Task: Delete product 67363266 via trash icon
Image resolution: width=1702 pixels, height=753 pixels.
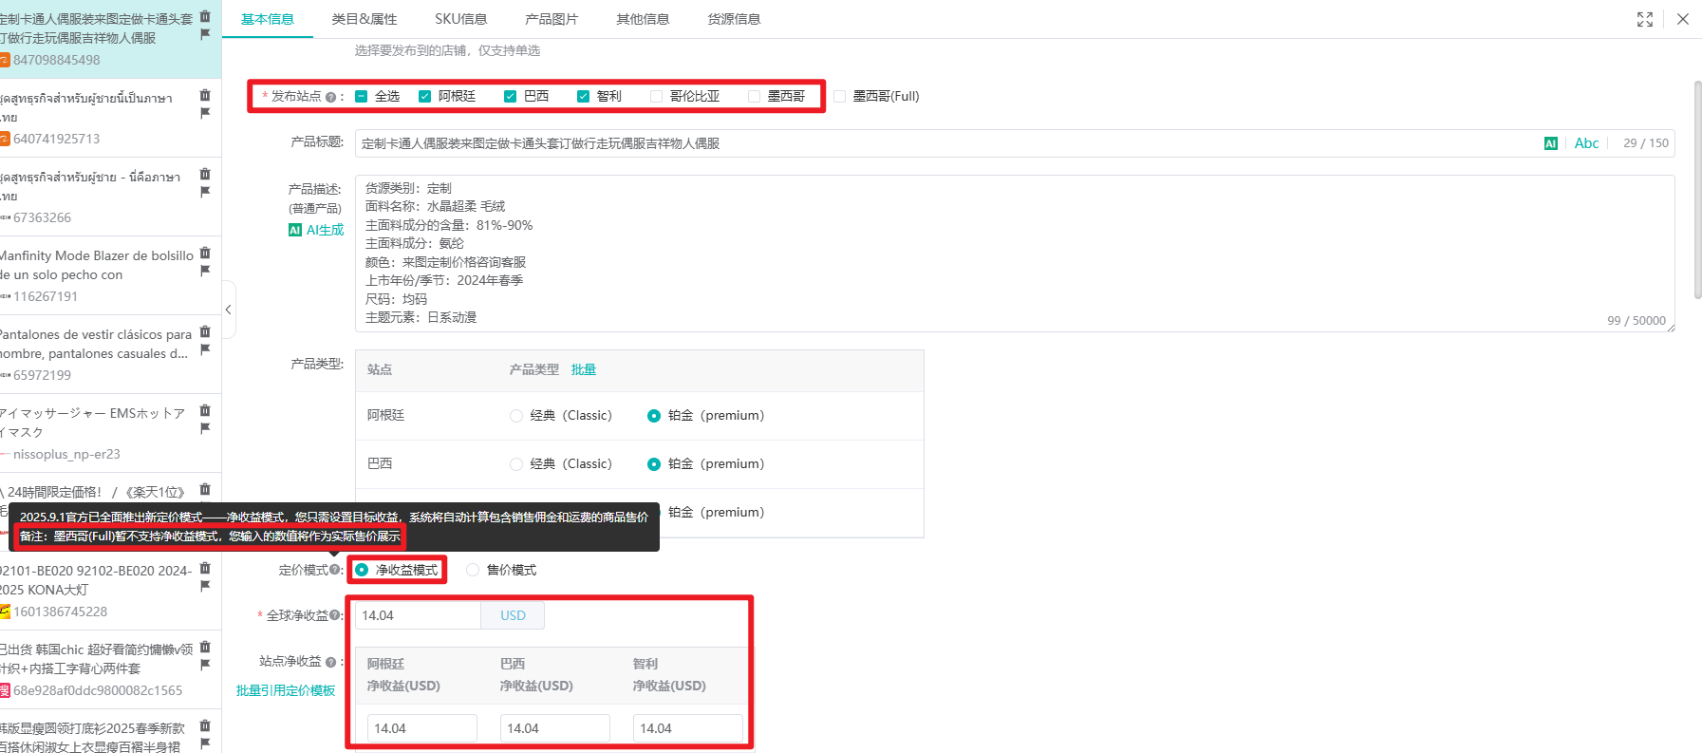Action: coord(205,174)
